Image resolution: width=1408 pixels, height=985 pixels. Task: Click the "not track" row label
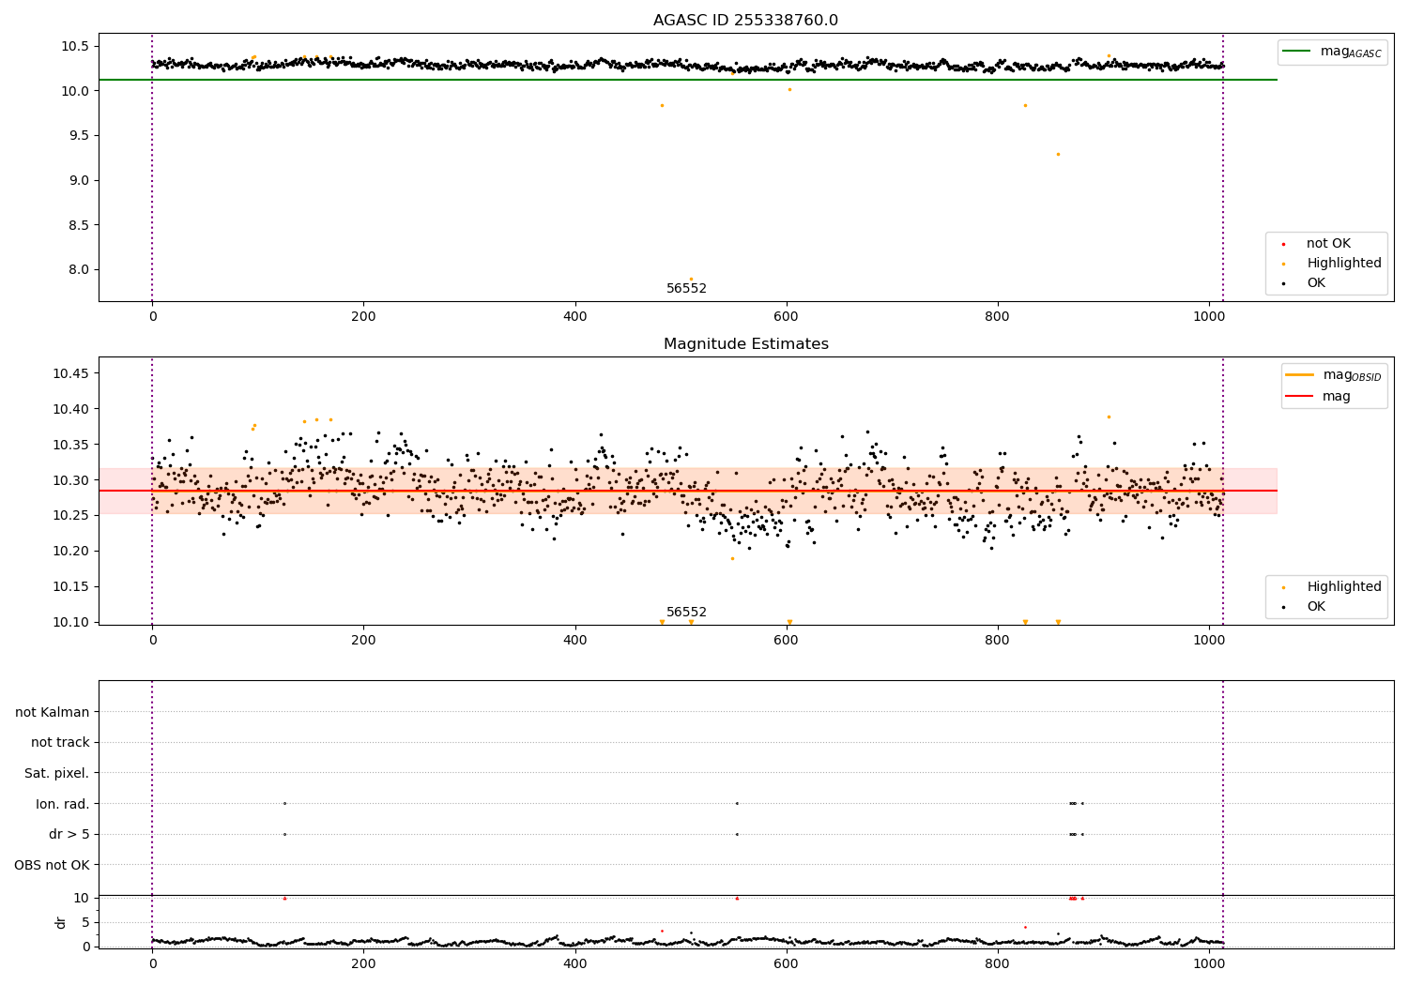60,743
